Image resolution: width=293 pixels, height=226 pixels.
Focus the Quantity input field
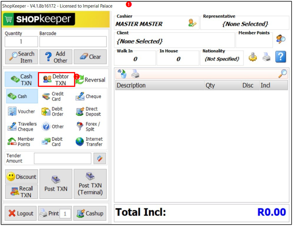(21, 41)
